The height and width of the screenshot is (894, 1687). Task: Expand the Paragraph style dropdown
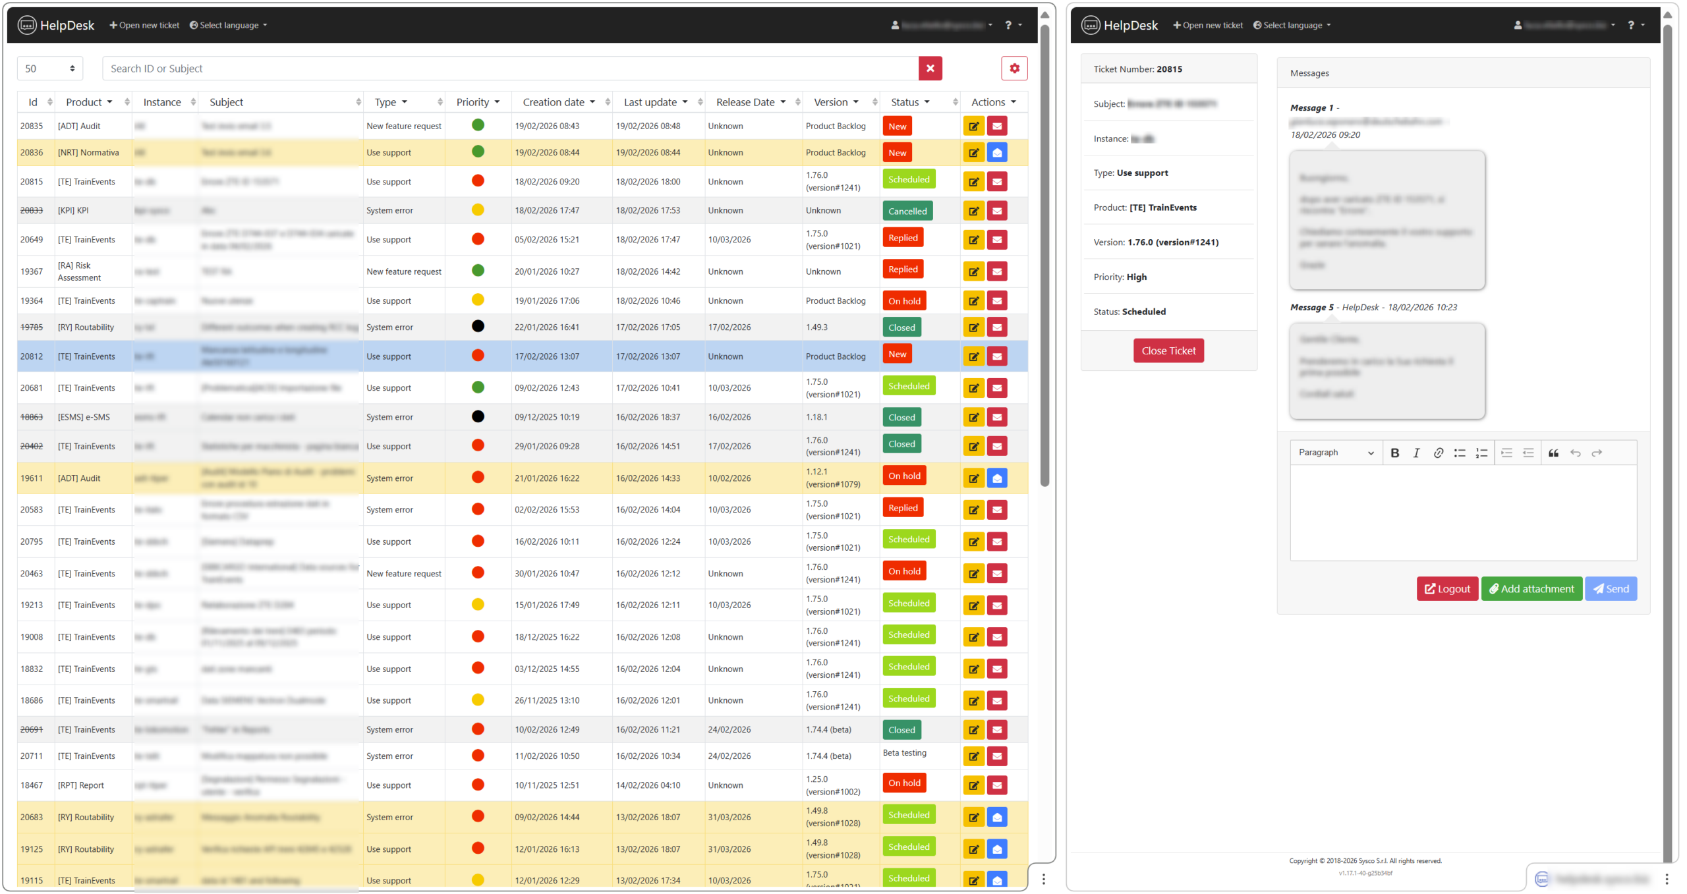point(1335,453)
